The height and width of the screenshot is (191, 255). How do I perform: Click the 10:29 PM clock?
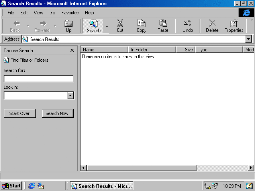[231, 186]
